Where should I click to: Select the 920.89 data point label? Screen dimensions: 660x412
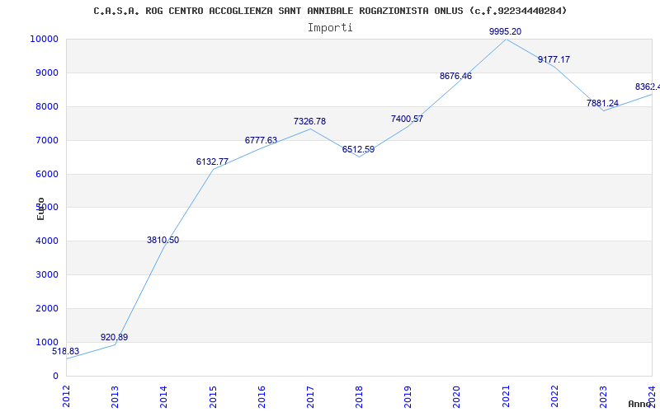click(x=114, y=337)
